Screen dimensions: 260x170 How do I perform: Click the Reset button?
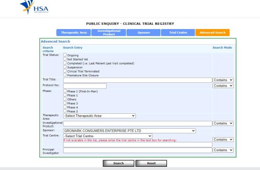coord(151,163)
